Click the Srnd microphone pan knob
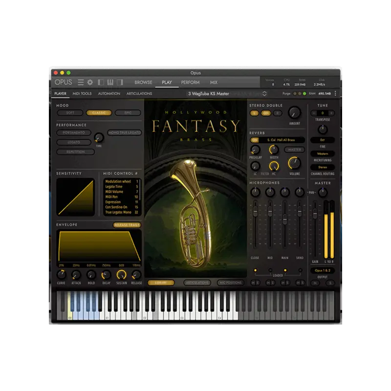Image resolution: width=391 pixels, height=391 pixels. (300, 192)
